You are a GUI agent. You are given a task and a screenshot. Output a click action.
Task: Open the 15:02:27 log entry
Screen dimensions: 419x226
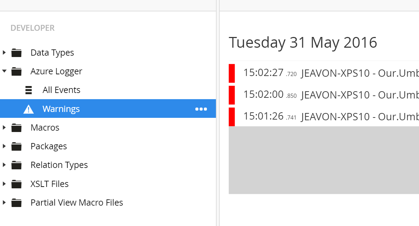coord(324,73)
